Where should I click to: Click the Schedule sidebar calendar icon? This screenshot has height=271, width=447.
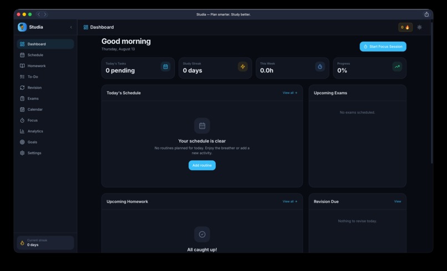tap(22, 55)
